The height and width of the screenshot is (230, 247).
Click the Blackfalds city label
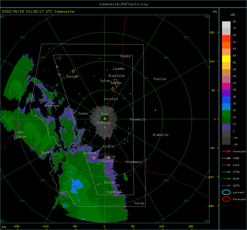(117, 76)
